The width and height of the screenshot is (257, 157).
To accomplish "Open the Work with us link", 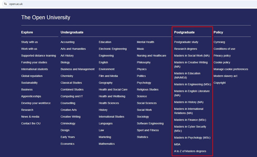I will point(29,49).
